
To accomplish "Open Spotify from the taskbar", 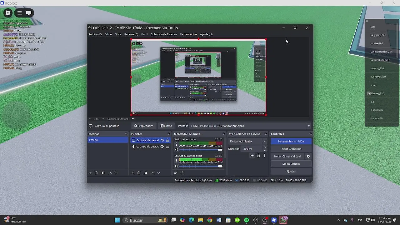I will pyautogui.click(x=246, y=220).
